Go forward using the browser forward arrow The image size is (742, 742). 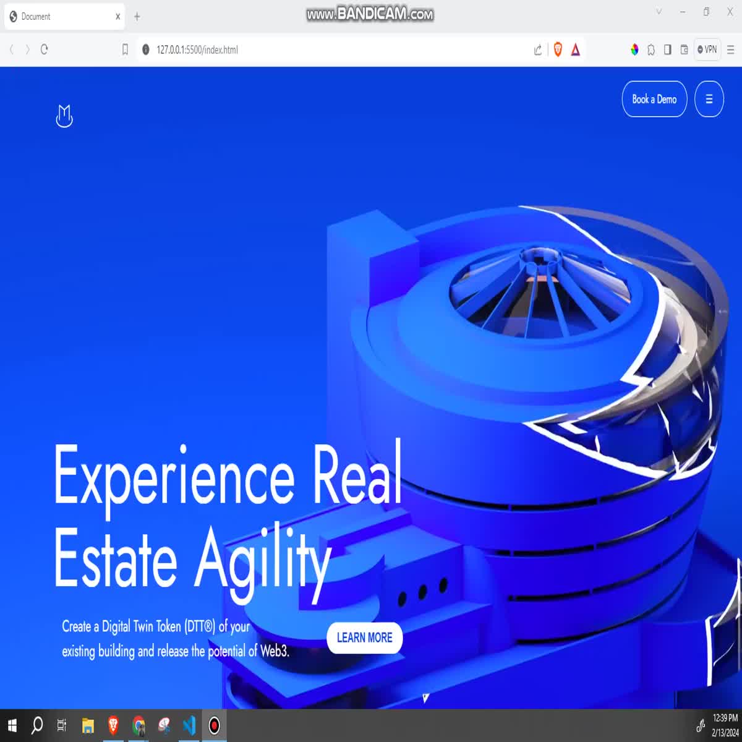(27, 49)
